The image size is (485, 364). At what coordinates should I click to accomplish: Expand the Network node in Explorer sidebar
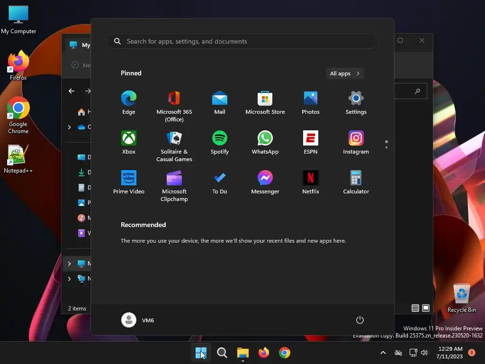click(69, 279)
